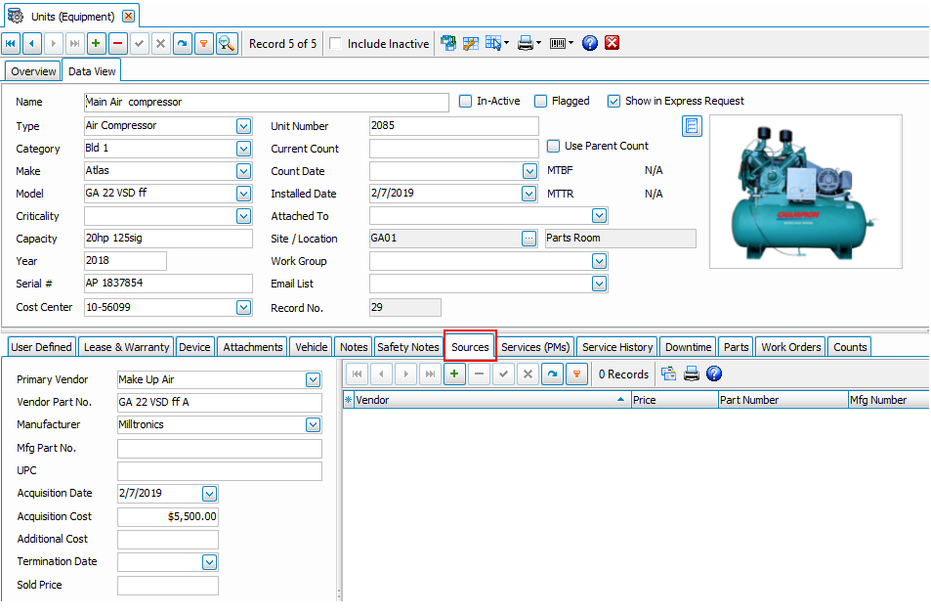The image size is (931, 615).
Task: Refresh the Sources list
Action: coord(552,373)
